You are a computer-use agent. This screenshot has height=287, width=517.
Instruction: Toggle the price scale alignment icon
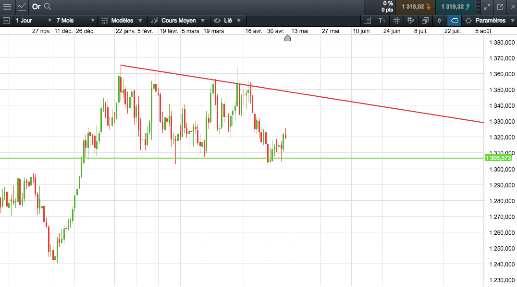click(368, 21)
